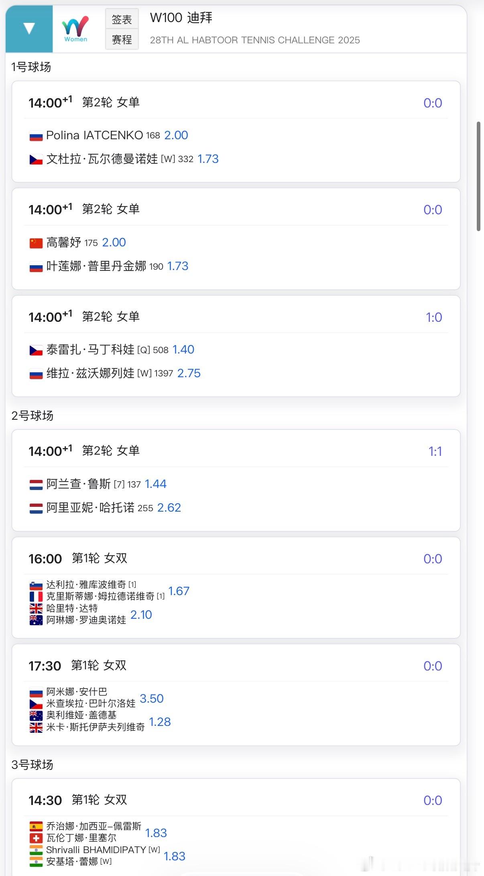Open player 阿里亚妮·哈托诺 profile name
Screen dimensions: 484x876
point(90,508)
